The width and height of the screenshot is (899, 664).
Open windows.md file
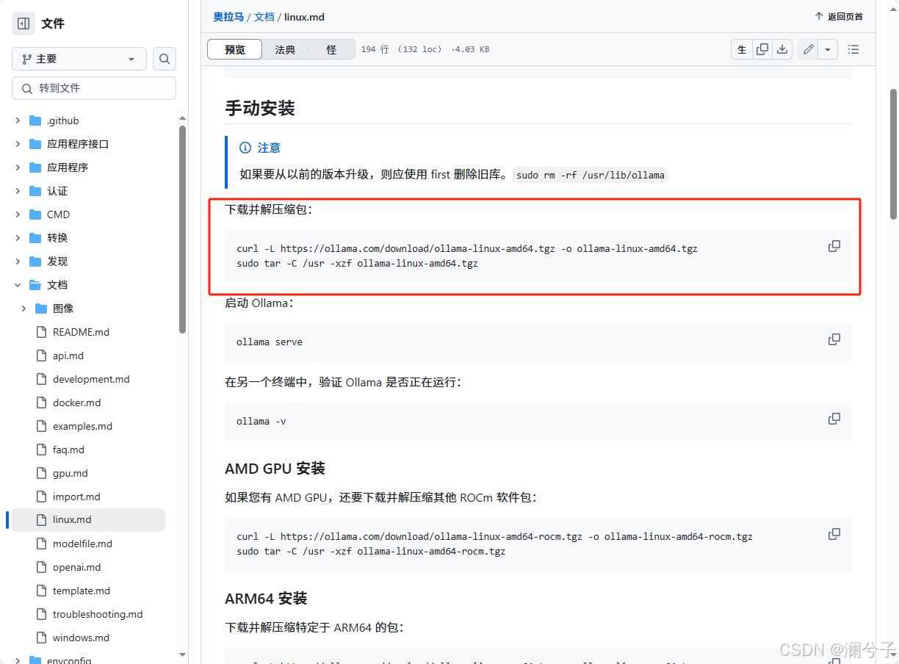click(81, 638)
